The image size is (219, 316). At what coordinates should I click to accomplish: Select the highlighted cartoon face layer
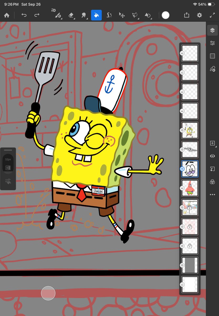coord(190,169)
